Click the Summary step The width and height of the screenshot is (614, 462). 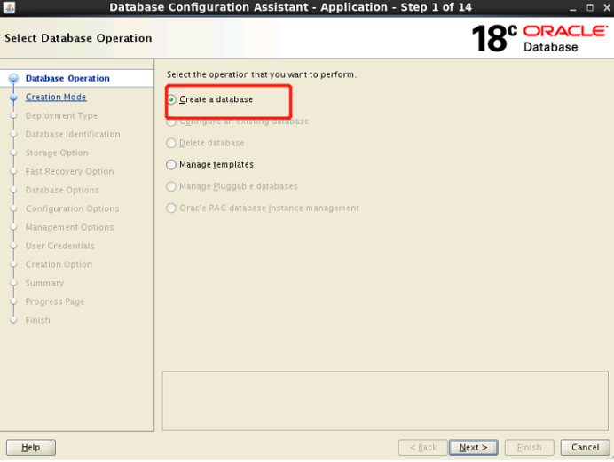[x=44, y=283]
